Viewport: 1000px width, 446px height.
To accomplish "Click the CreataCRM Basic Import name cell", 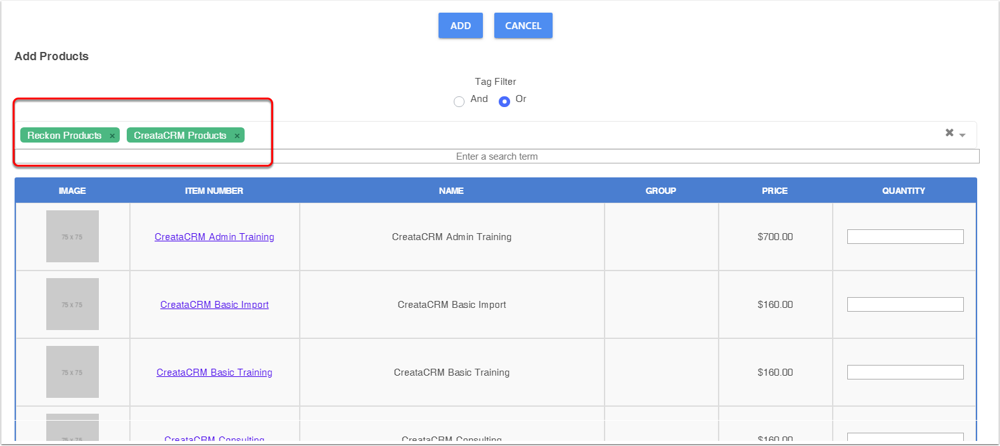I will [x=452, y=305].
